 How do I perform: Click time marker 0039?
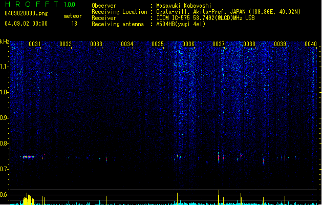280,44
